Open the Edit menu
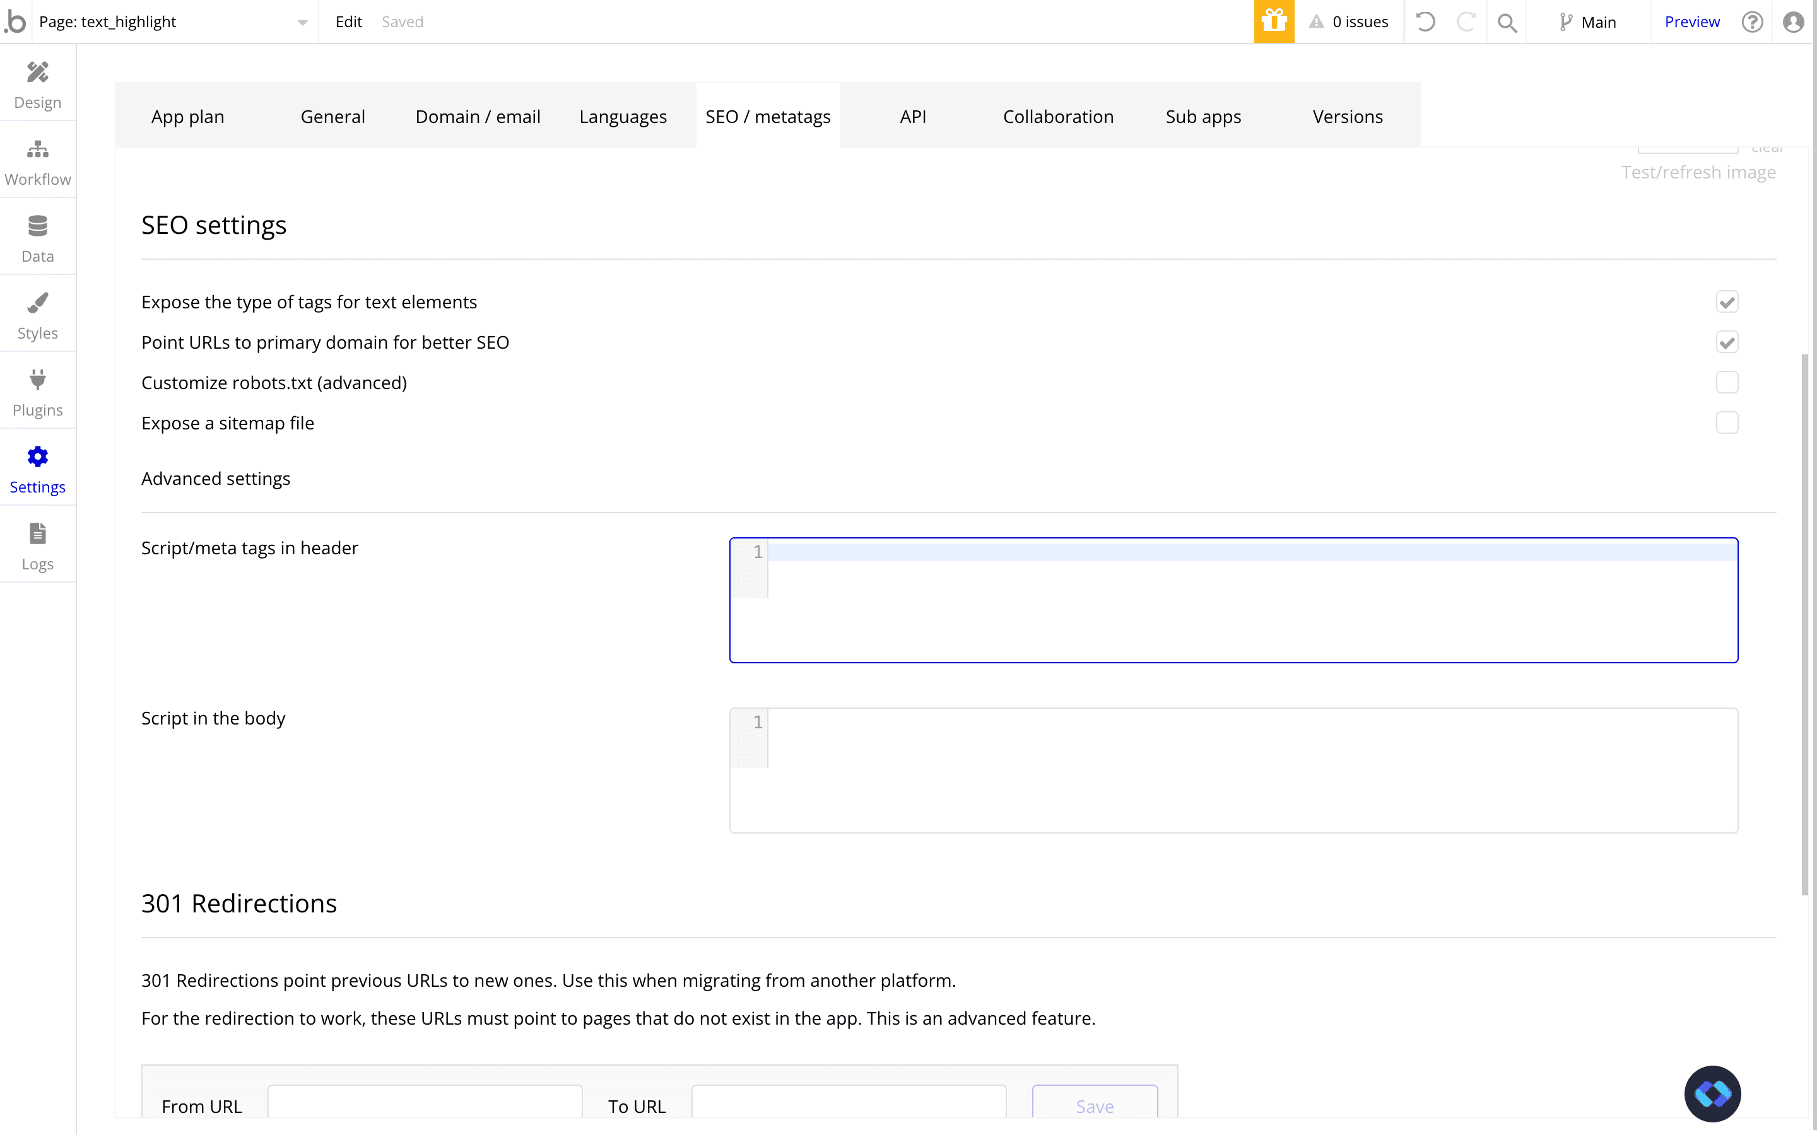The height and width of the screenshot is (1135, 1817). coord(348,22)
